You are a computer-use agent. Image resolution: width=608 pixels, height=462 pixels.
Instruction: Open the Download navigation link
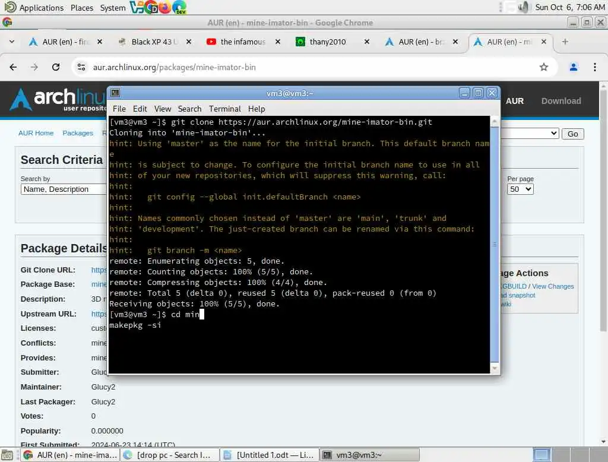(x=561, y=101)
